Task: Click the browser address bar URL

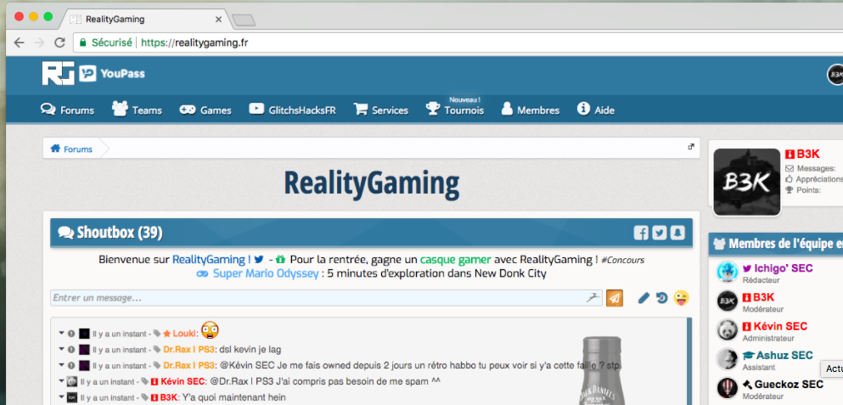Action: 194,42
